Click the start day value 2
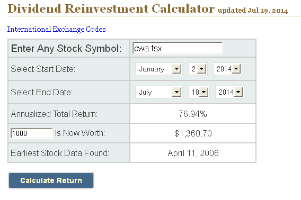Viewport: 301px width, 200px height. [193, 69]
